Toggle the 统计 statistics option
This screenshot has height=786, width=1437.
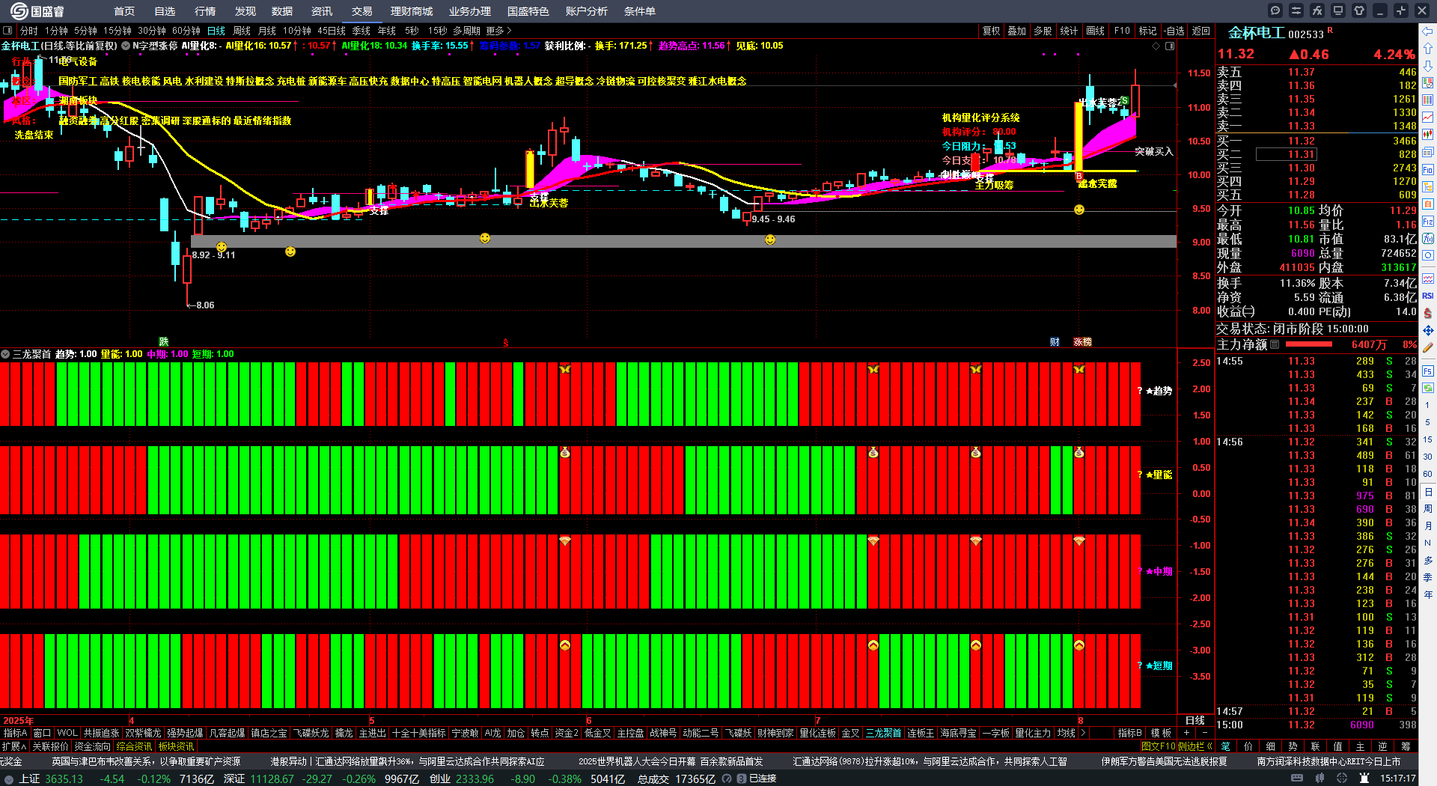pos(1069,31)
